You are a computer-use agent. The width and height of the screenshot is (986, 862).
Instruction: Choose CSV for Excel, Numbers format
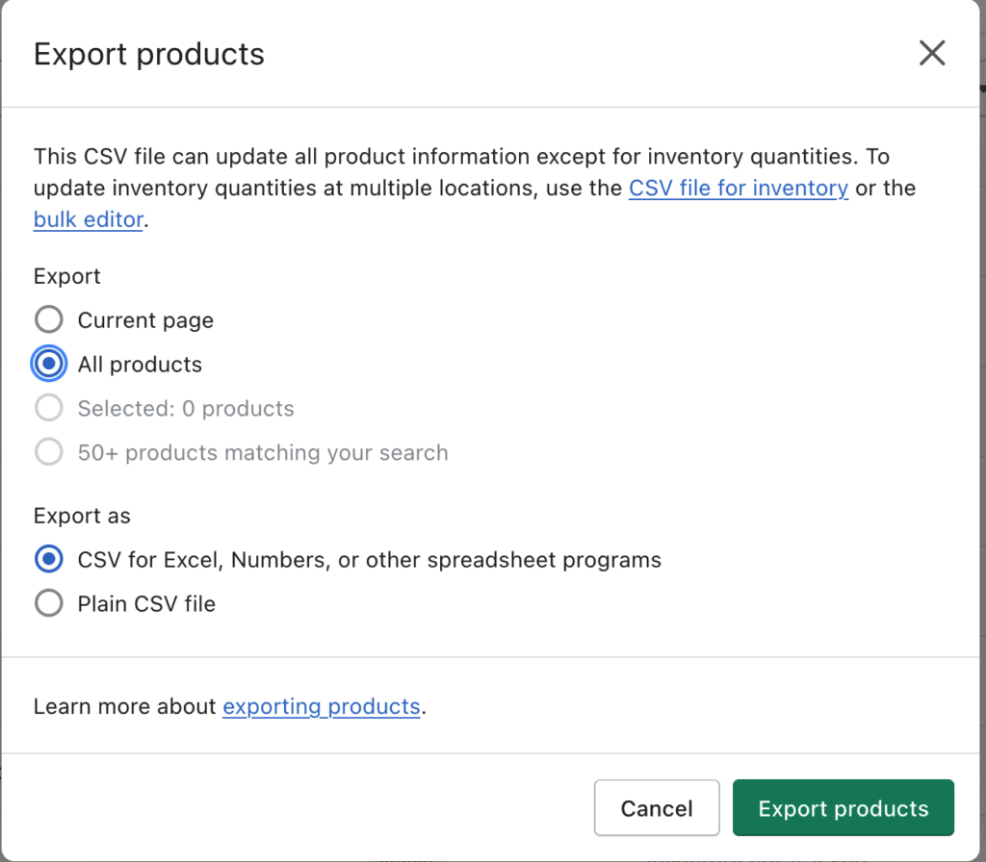(48, 559)
